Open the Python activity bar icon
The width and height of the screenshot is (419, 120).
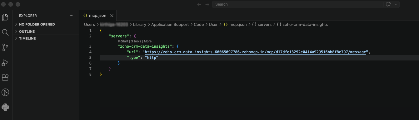pos(5,107)
